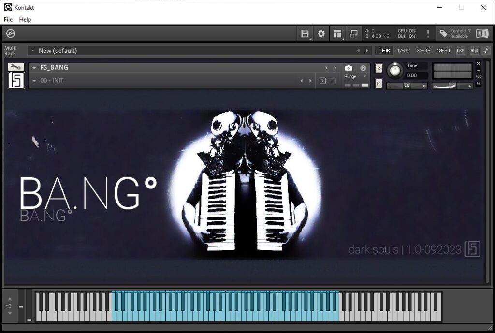Open the Help menu
495x333 pixels.
click(25, 19)
